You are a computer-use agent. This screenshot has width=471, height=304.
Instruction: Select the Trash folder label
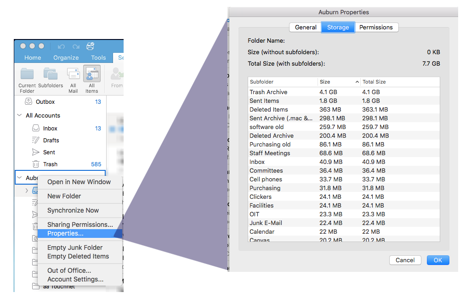(50, 164)
